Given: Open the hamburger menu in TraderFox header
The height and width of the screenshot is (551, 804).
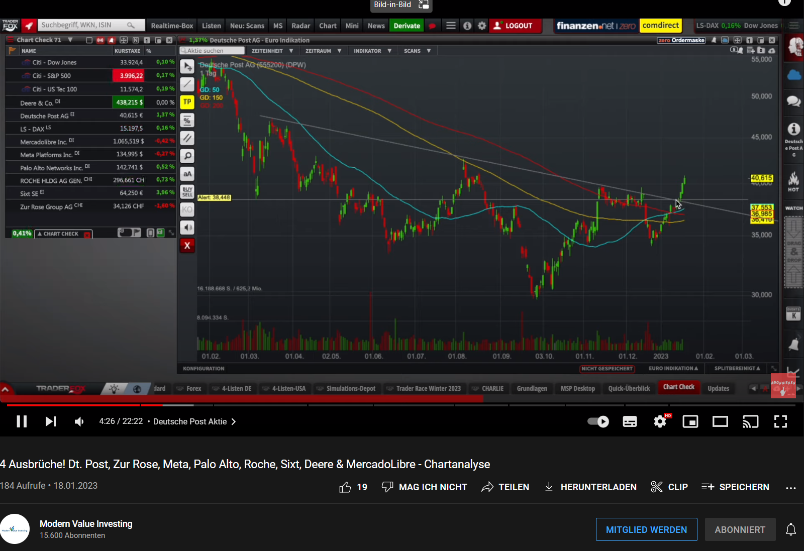Looking at the screenshot, I should pos(451,26).
